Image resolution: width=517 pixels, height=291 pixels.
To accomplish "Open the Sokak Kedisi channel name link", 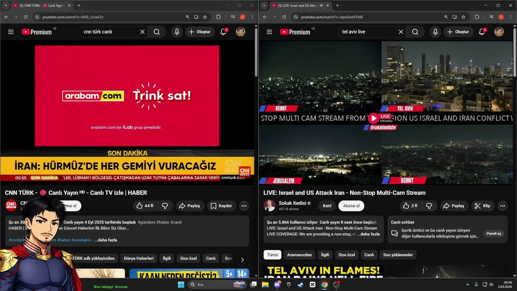I will click(292, 203).
